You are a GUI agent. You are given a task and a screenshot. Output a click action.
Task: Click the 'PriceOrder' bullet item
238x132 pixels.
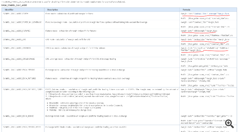[x=86, y=105]
